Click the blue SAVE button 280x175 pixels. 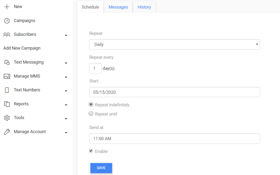[101, 168]
